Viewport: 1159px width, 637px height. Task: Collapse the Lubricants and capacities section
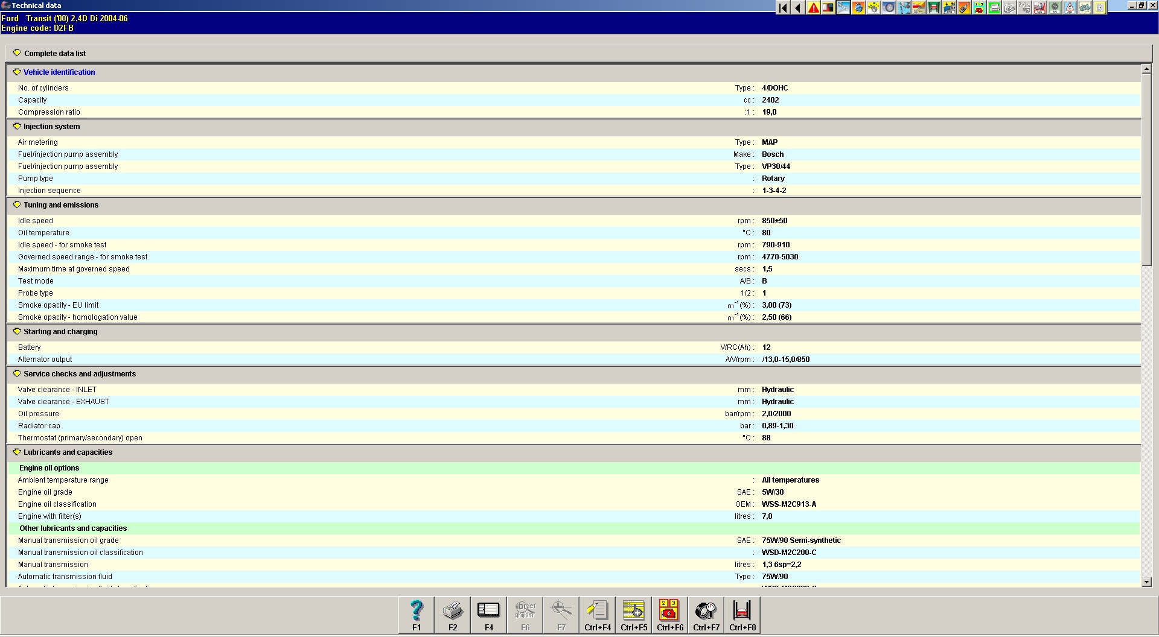pos(17,452)
